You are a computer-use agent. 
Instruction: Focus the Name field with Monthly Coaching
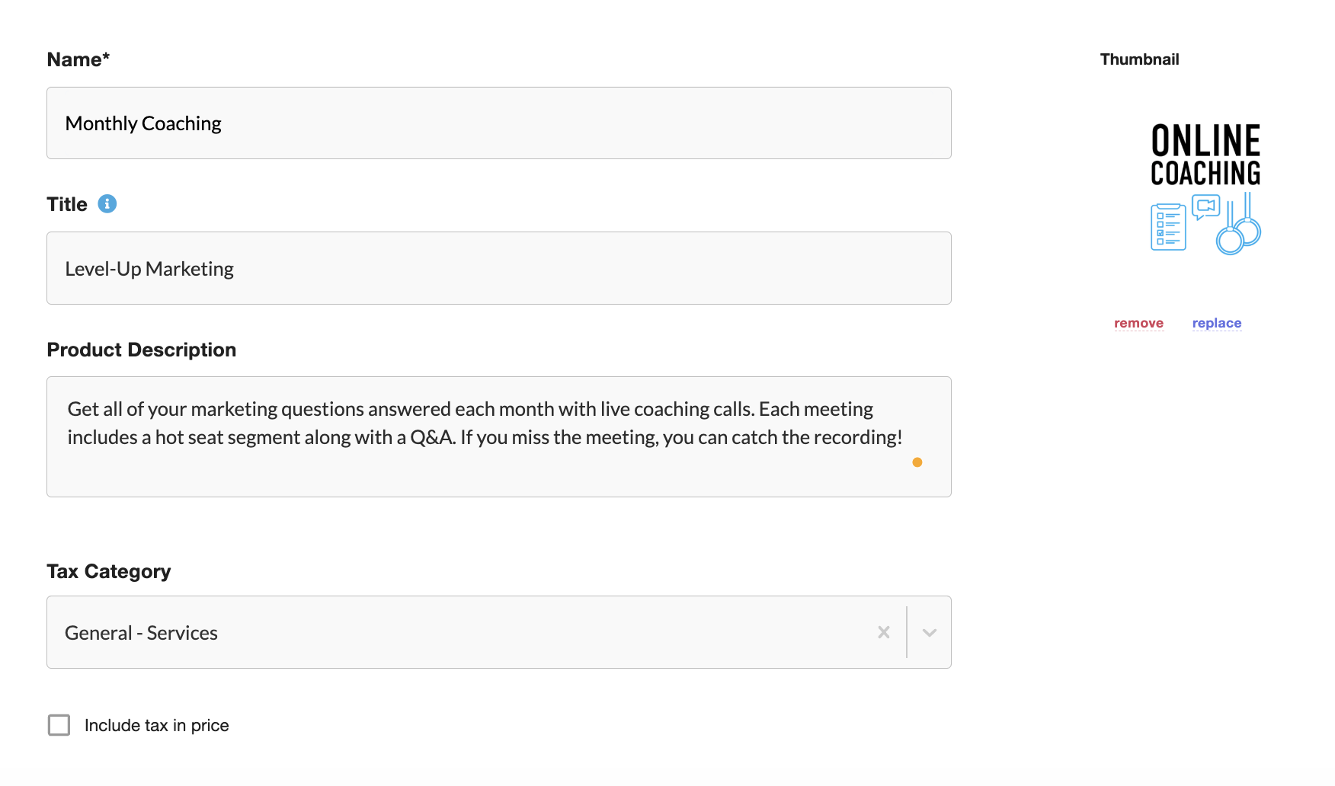point(499,123)
